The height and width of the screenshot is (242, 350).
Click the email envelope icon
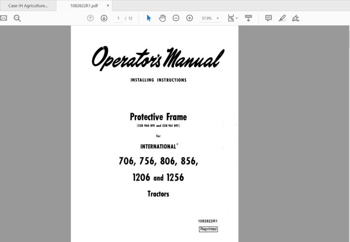(x=3, y=18)
